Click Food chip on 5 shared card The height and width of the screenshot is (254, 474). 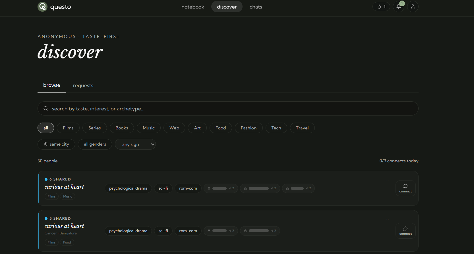(x=67, y=242)
